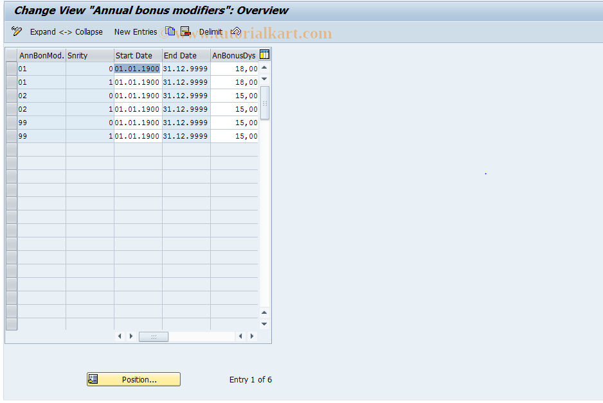Click the Position... button

coord(134,379)
